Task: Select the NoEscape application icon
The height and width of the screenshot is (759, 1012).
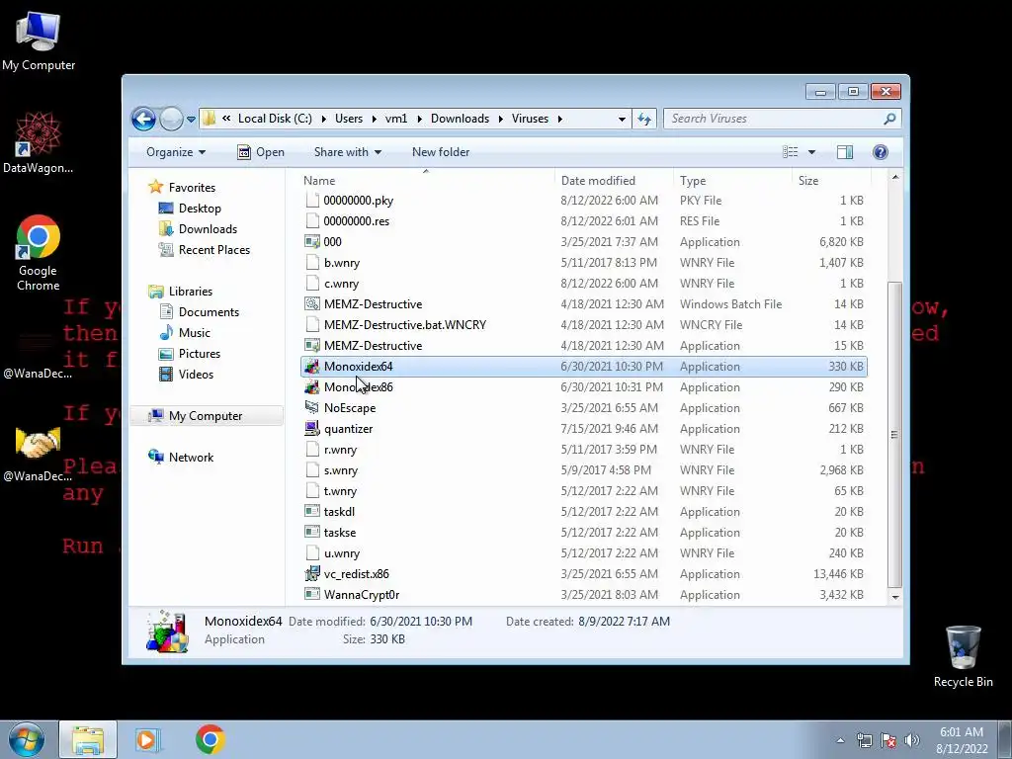Action: pyautogui.click(x=312, y=408)
